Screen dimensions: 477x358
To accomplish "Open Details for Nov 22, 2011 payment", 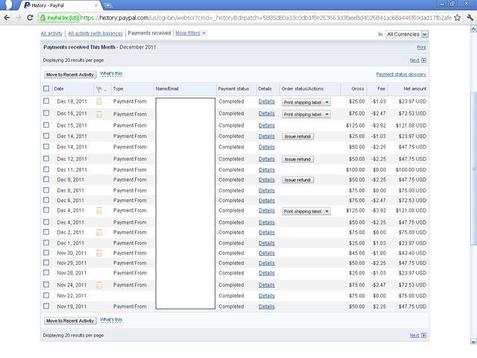I will point(267,296).
